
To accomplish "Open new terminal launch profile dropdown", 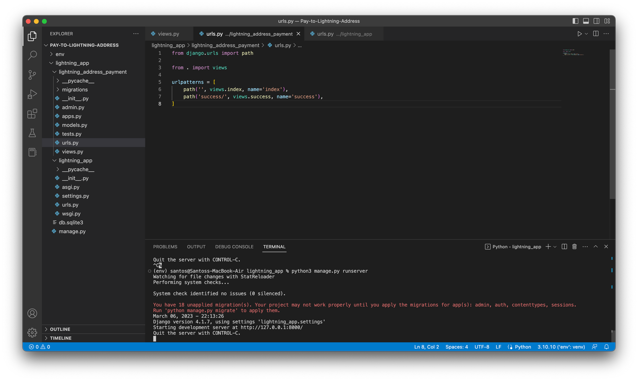I will coord(555,247).
